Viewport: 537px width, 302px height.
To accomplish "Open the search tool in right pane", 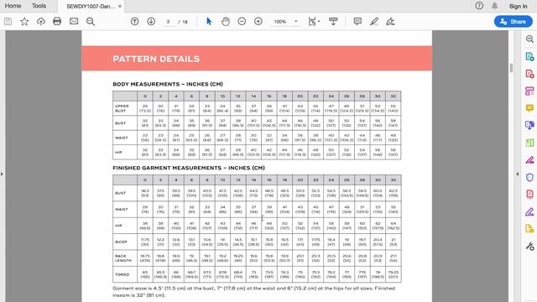I will coord(529,39).
